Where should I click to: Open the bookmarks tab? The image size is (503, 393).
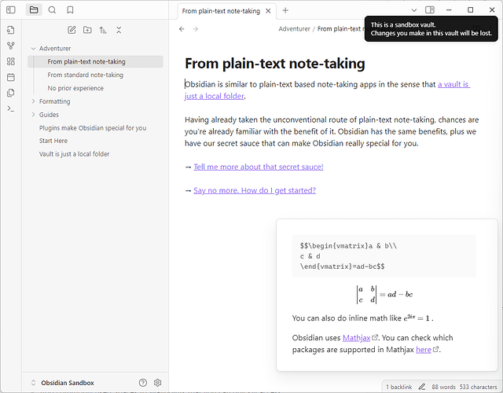[70, 10]
